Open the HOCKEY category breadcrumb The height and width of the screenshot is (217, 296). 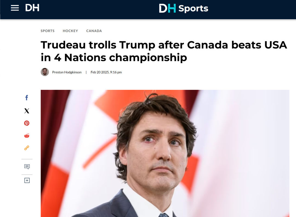(70, 31)
